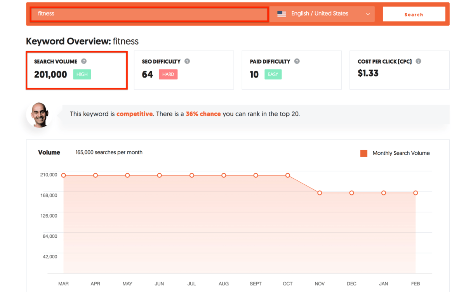Click the 168,000 y-axis label
The width and height of the screenshot is (466, 292).
49,195
